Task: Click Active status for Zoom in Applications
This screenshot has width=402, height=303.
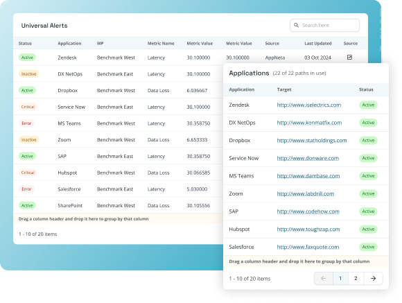Action: click(368, 193)
